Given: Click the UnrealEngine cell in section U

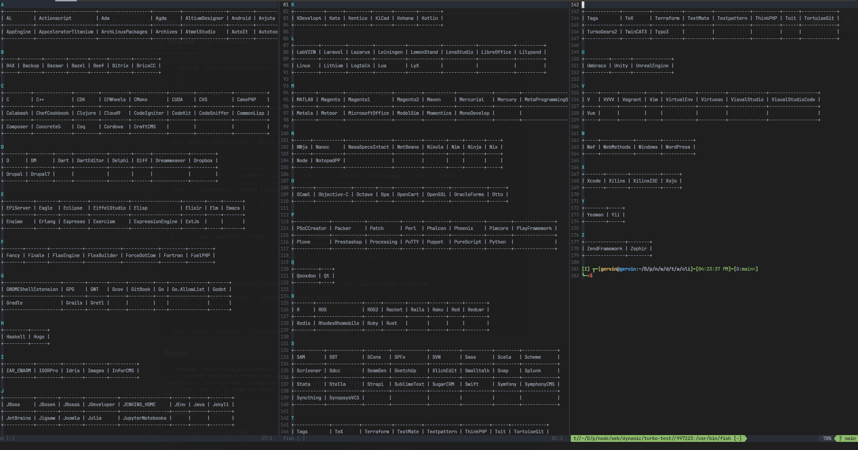Looking at the screenshot, I should click(x=652, y=66).
